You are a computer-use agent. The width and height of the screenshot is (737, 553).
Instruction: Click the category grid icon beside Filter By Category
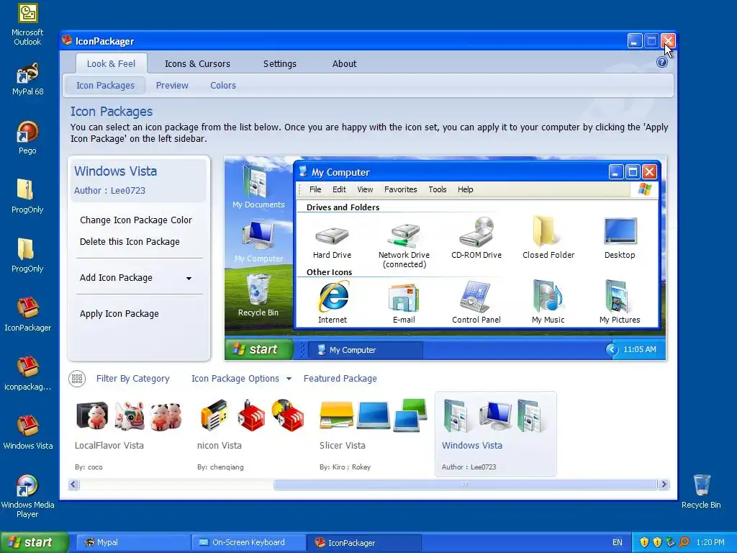[x=77, y=379]
